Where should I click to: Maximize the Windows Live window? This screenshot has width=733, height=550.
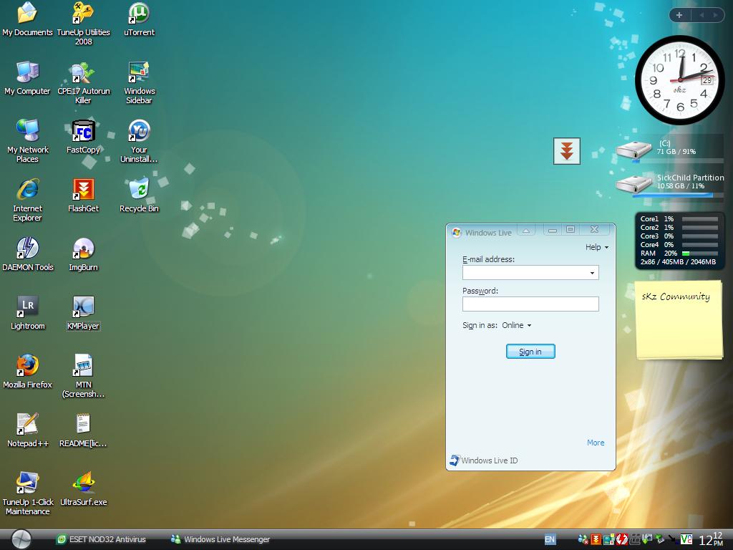click(571, 230)
